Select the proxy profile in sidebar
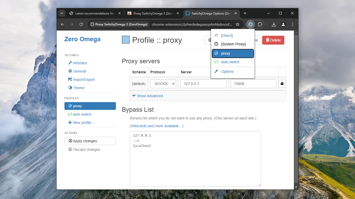Screen dimensions: 355x199 90,106
